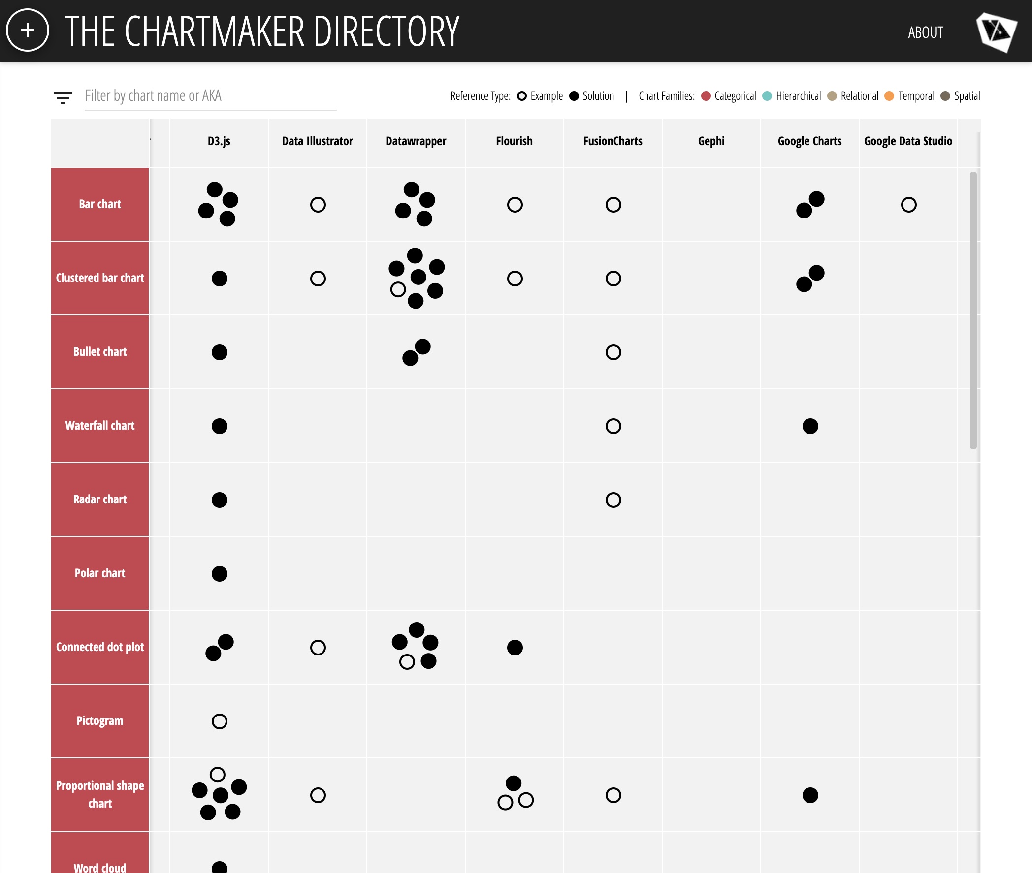Click D3.js solution dot for Bullet chart
The height and width of the screenshot is (873, 1032).
219,352
